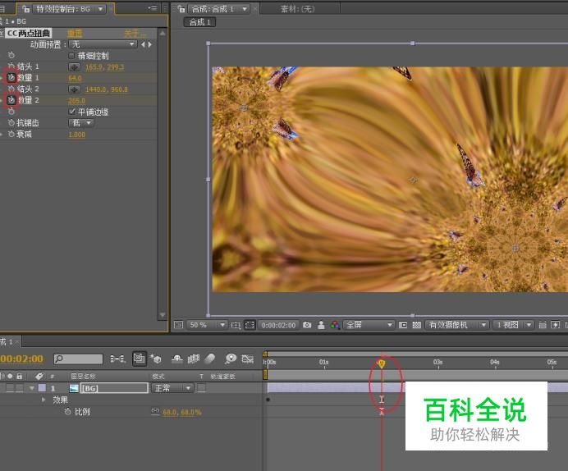This screenshot has height=471, width=568.
Task: Open the show channel RGB icon
Action: click(x=334, y=325)
